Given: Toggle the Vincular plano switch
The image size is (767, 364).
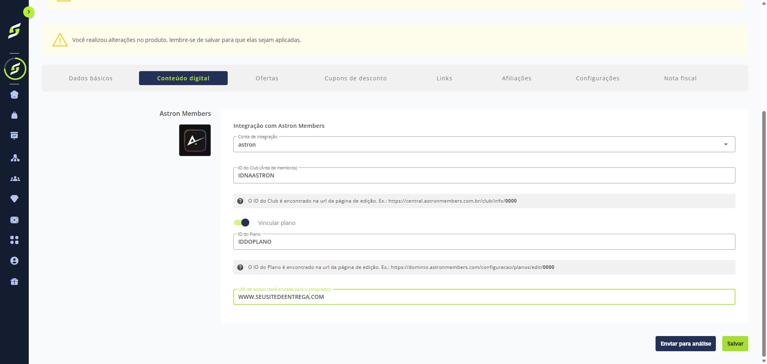Looking at the screenshot, I should (242, 223).
